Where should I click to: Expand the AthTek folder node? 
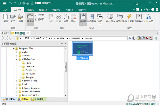[17, 56]
